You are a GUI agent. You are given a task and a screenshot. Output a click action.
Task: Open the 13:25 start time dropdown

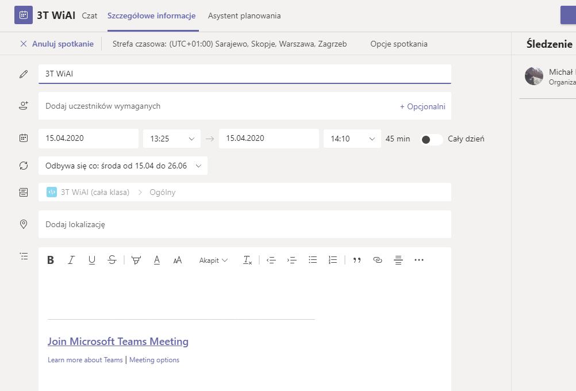(171, 139)
